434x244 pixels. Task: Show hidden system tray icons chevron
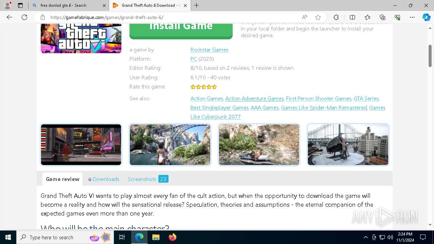pos(366,237)
